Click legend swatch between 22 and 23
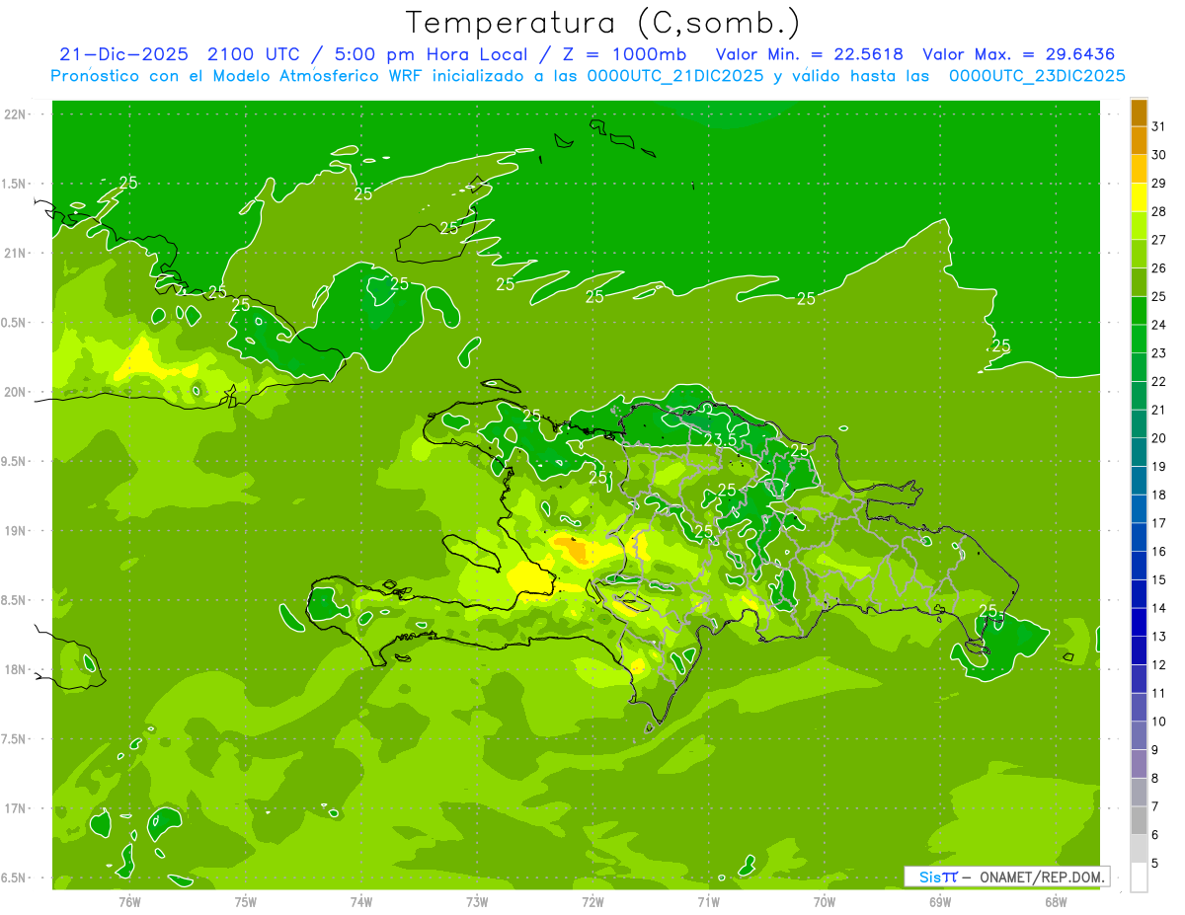 pyautogui.click(x=1139, y=367)
